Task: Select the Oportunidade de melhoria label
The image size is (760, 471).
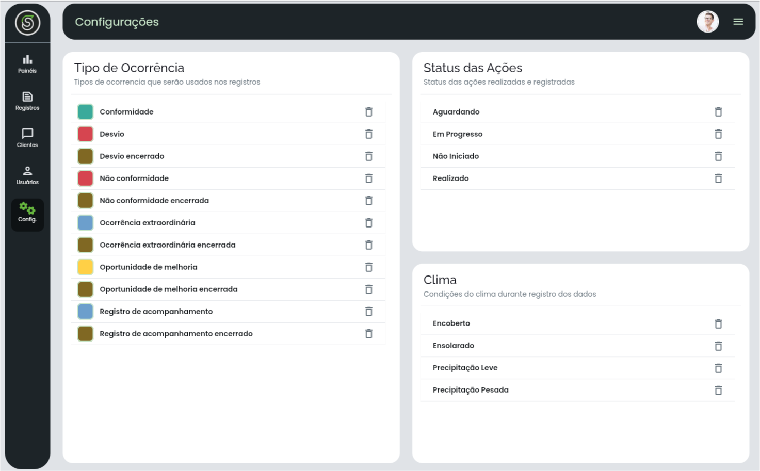Action: (x=149, y=267)
